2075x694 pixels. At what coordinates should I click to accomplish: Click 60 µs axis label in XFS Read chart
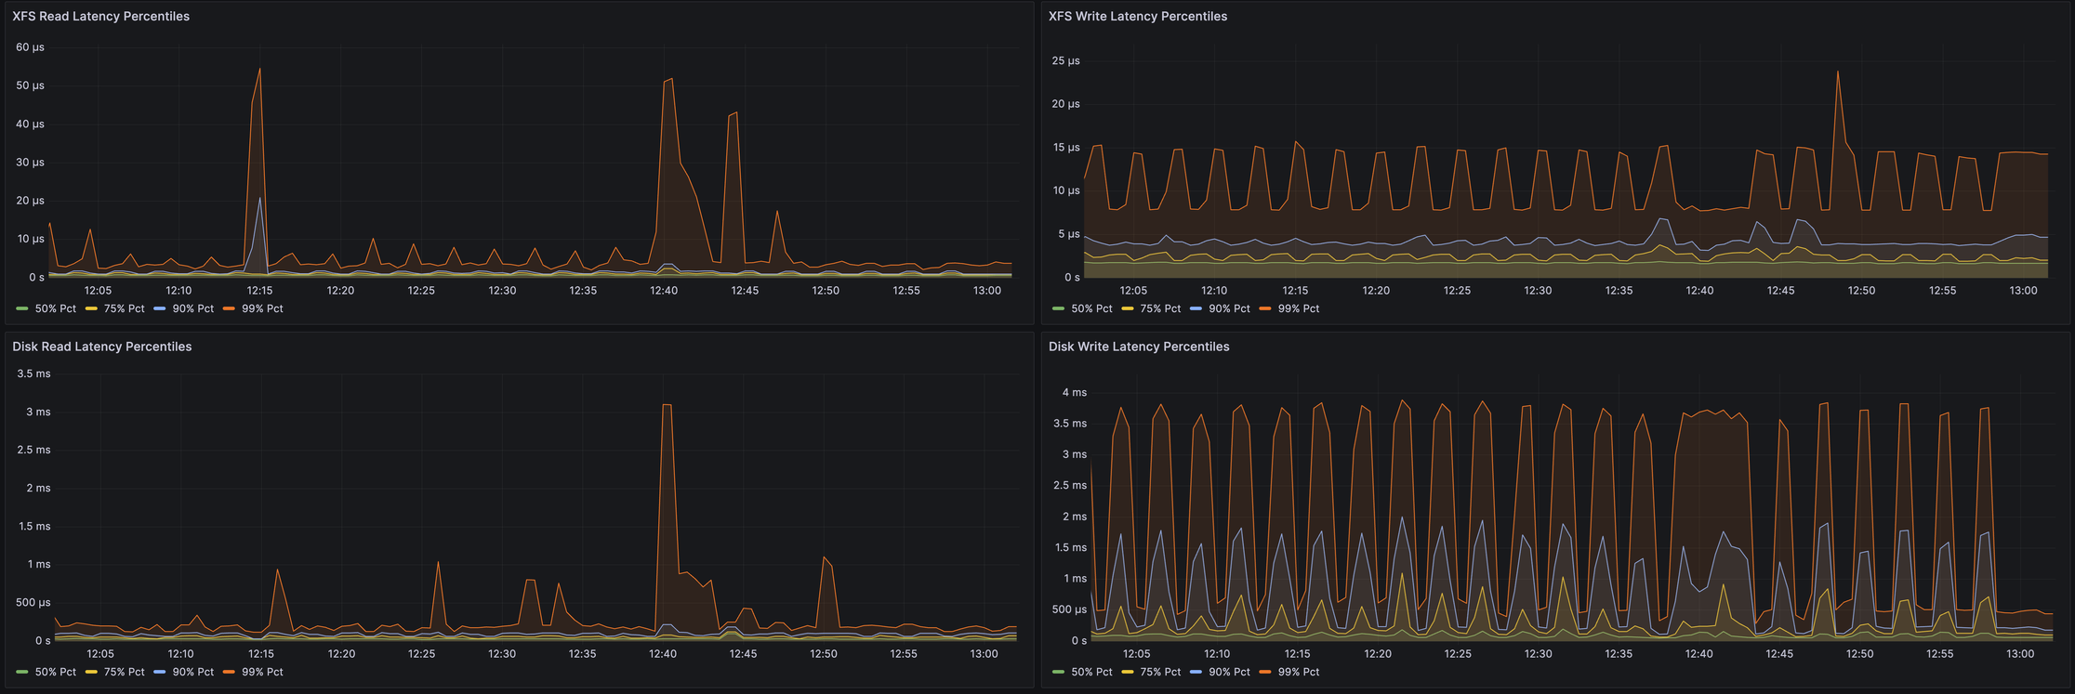tap(30, 47)
